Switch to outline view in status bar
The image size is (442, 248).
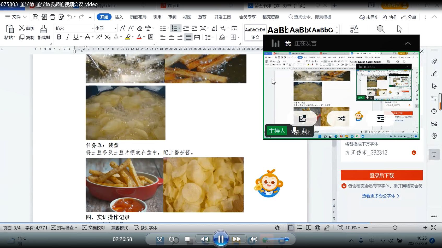[x=300, y=228]
